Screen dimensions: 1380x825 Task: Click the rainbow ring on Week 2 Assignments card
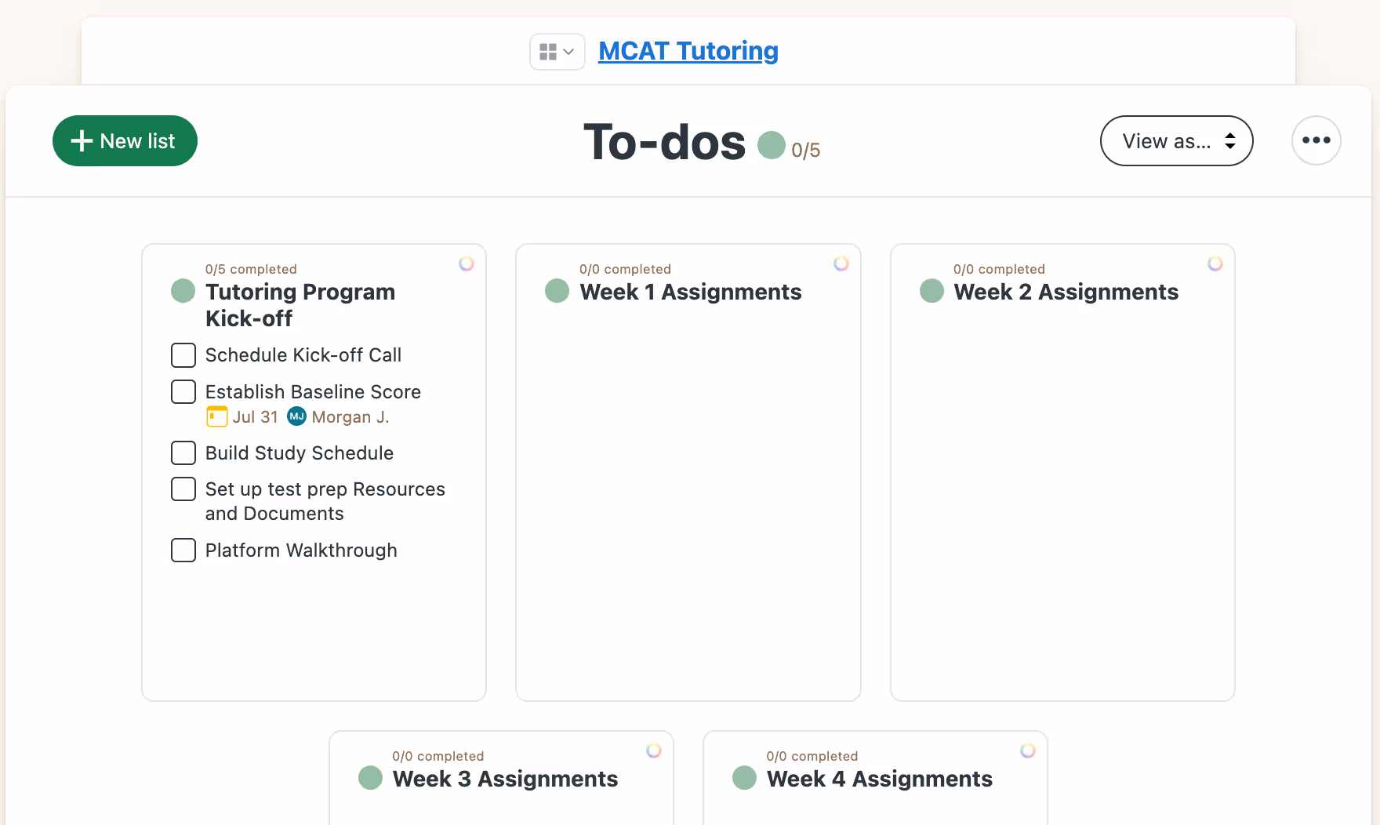[1215, 263]
